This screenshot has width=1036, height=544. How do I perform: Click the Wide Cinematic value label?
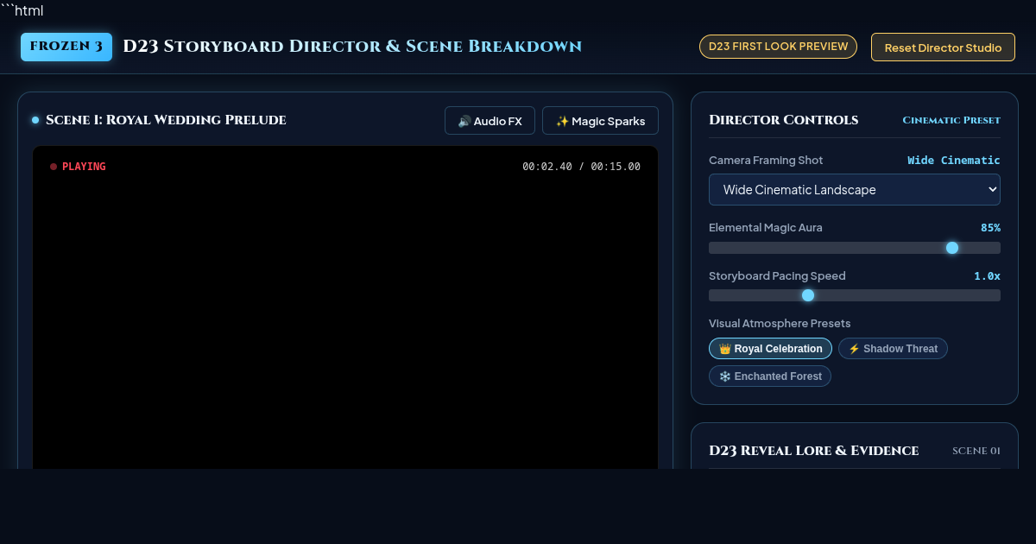point(954,161)
